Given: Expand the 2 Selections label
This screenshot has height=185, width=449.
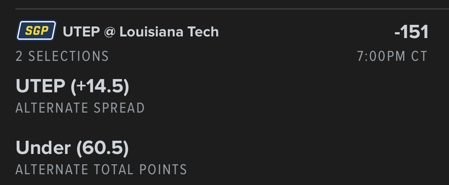Looking at the screenshot, I should click(x=62, y=56).
